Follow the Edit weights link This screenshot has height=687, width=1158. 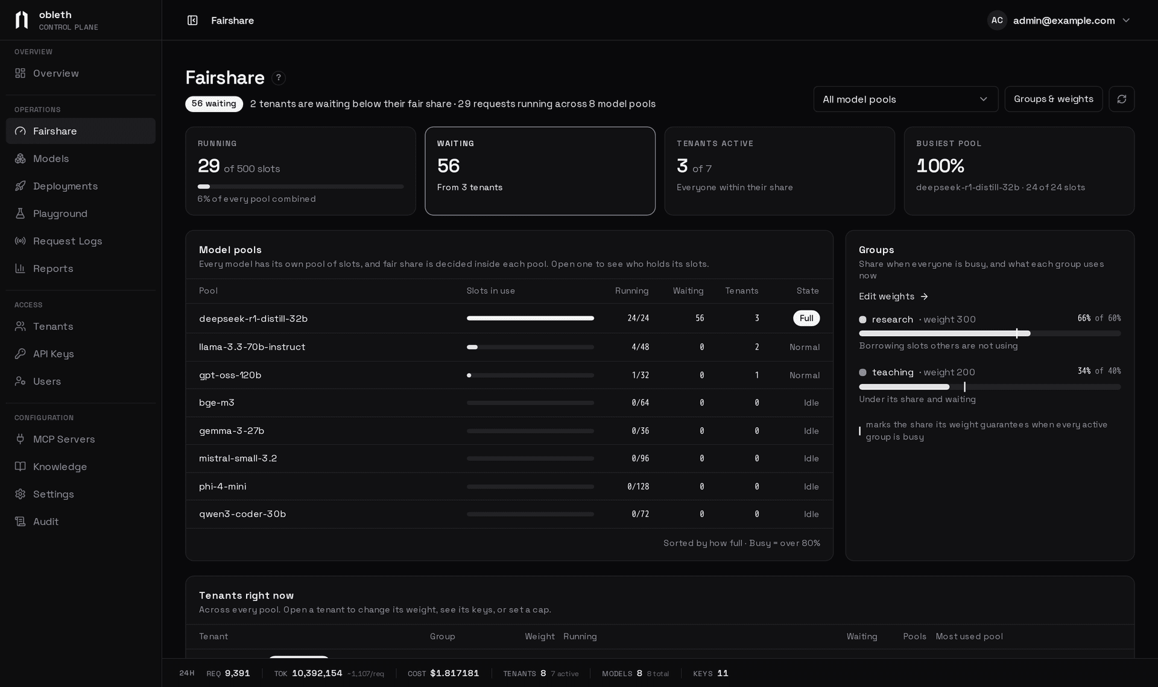tap(893, 296)
